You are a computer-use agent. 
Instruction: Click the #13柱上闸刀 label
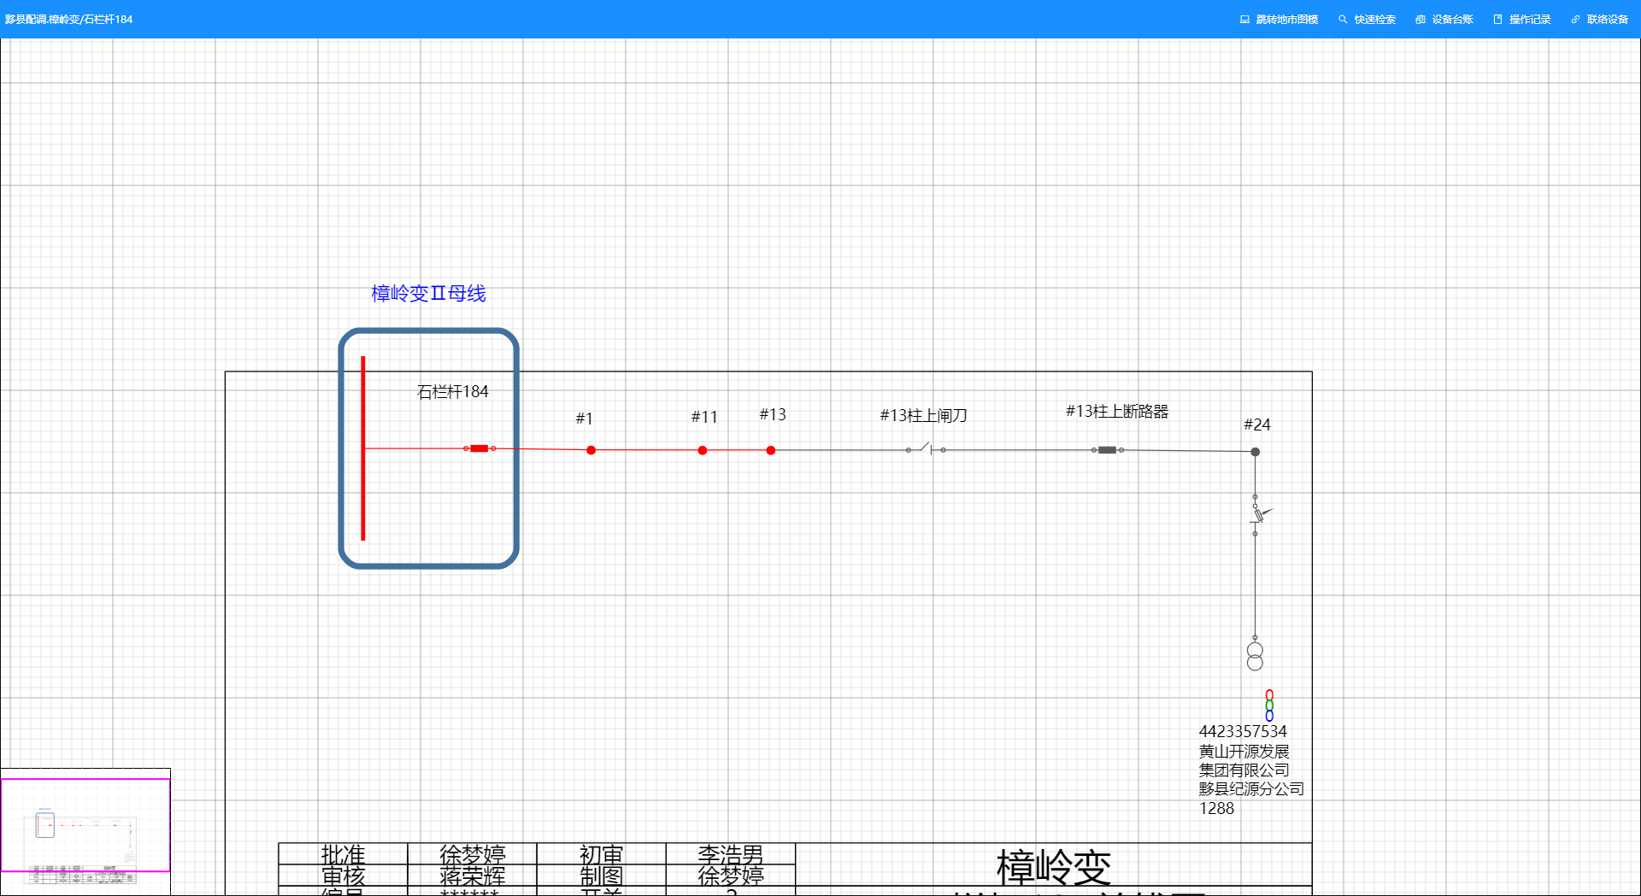(x=924, y=416)
